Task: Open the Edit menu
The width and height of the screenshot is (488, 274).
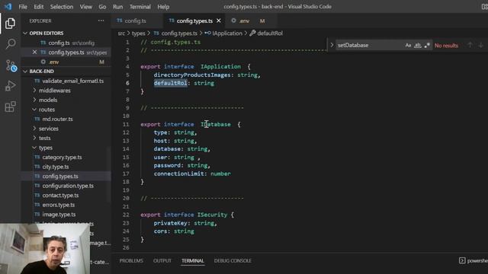Action: point(39,7)
